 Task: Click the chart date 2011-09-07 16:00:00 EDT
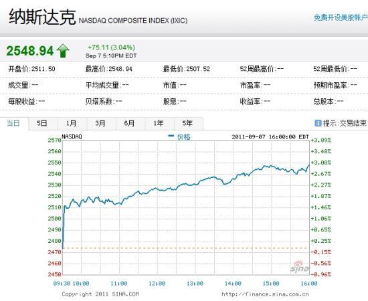tap(270, 136)
